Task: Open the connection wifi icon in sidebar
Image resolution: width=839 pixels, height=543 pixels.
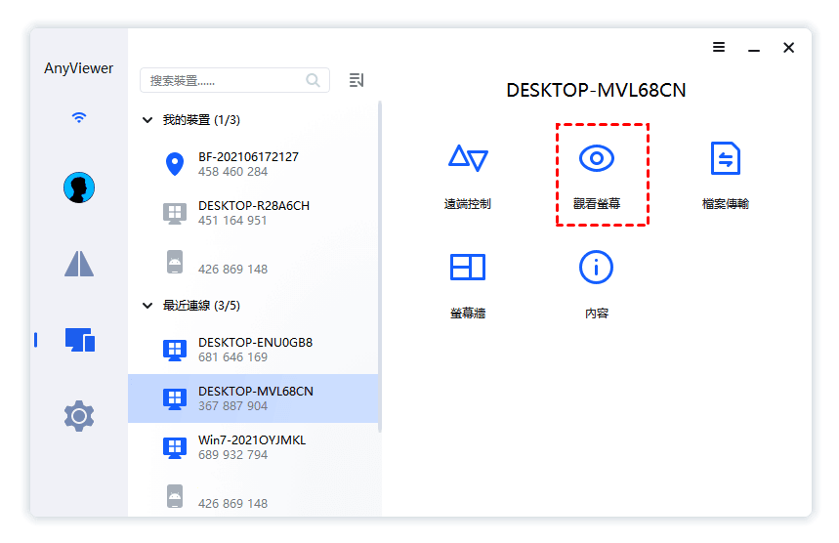Action: coord(79,118)
